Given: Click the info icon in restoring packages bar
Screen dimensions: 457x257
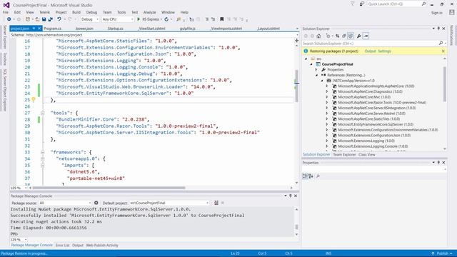Looking at the screenshot, I should click(x=306, y=51).
